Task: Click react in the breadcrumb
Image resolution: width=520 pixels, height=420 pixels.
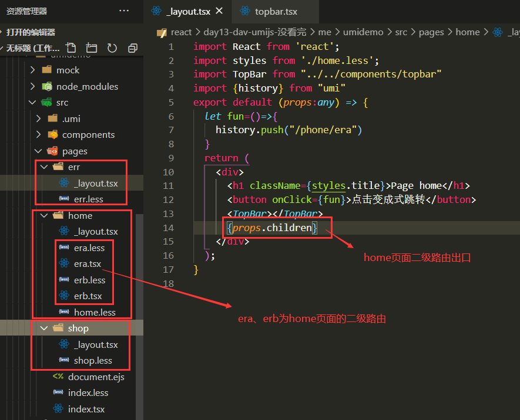Action: click(x=181, y=32)
